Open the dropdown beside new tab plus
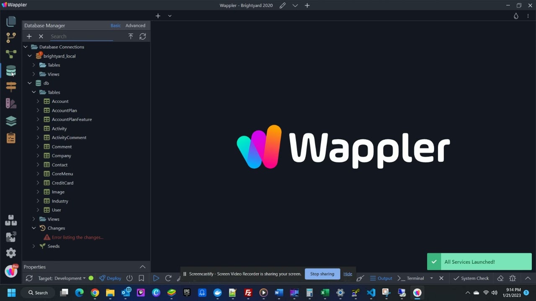Image resolution: width=536 pixels, height=301 pixels. coord(170,16)
